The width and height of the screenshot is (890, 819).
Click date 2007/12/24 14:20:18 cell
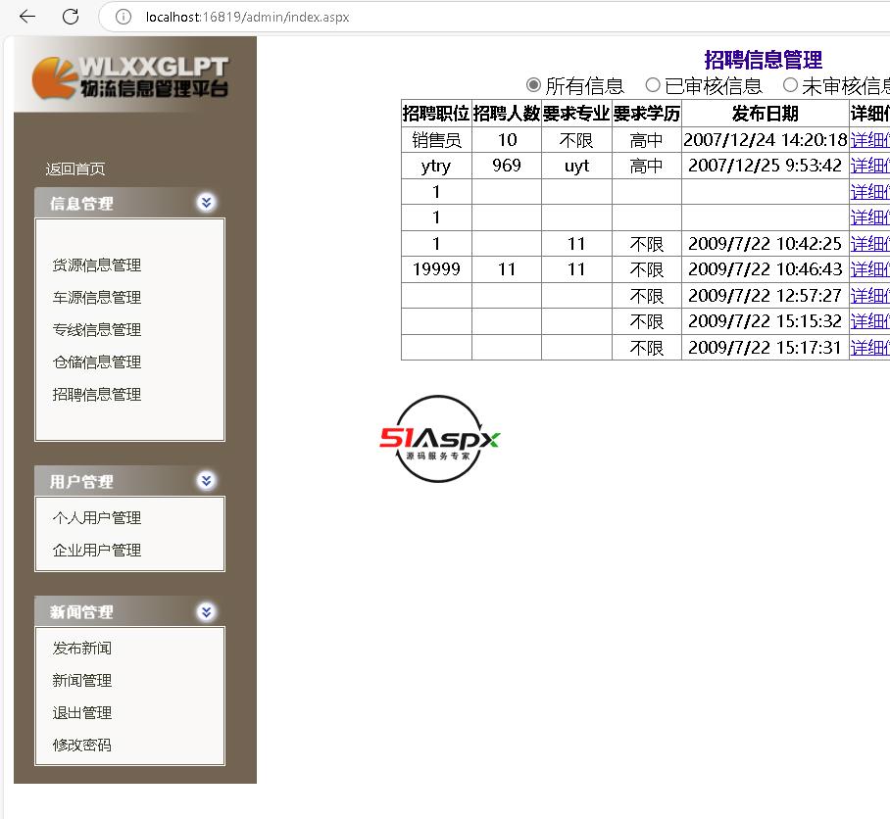pyautogui.click(x=766, y=140)
